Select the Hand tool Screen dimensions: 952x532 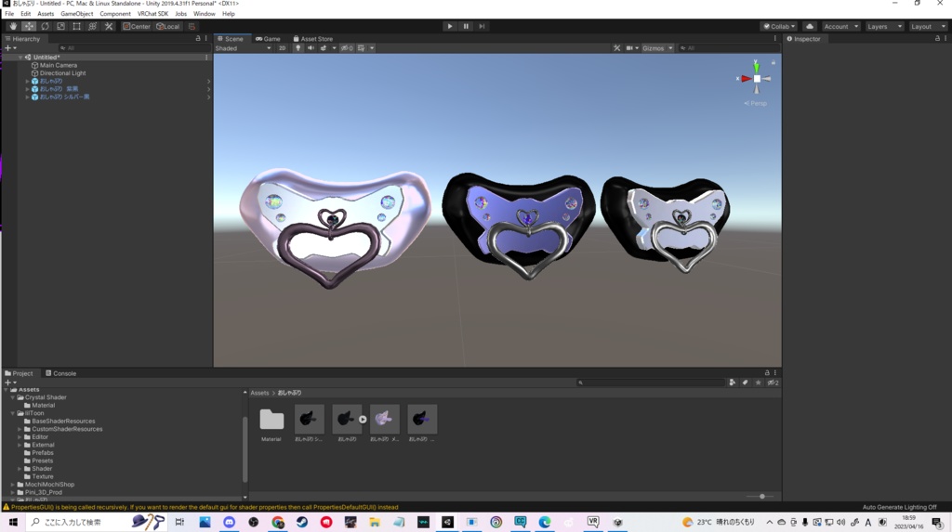[13, 26]
